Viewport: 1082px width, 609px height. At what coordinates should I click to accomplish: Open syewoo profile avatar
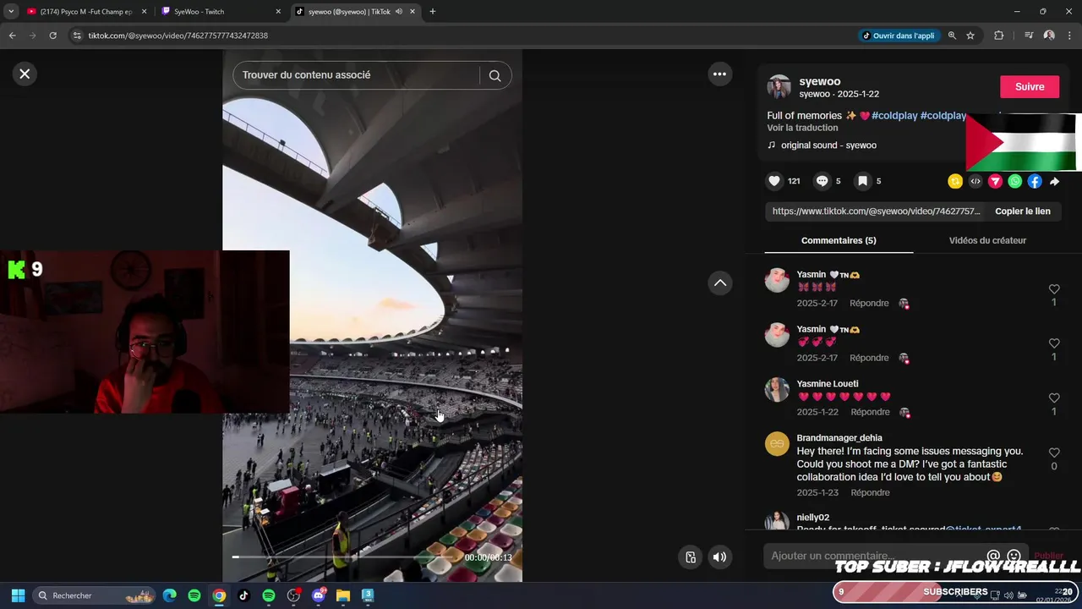point(779,87)
